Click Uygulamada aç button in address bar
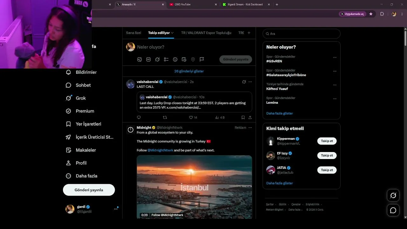The height and width of the screenshot is (229, 407). point(353,14)
